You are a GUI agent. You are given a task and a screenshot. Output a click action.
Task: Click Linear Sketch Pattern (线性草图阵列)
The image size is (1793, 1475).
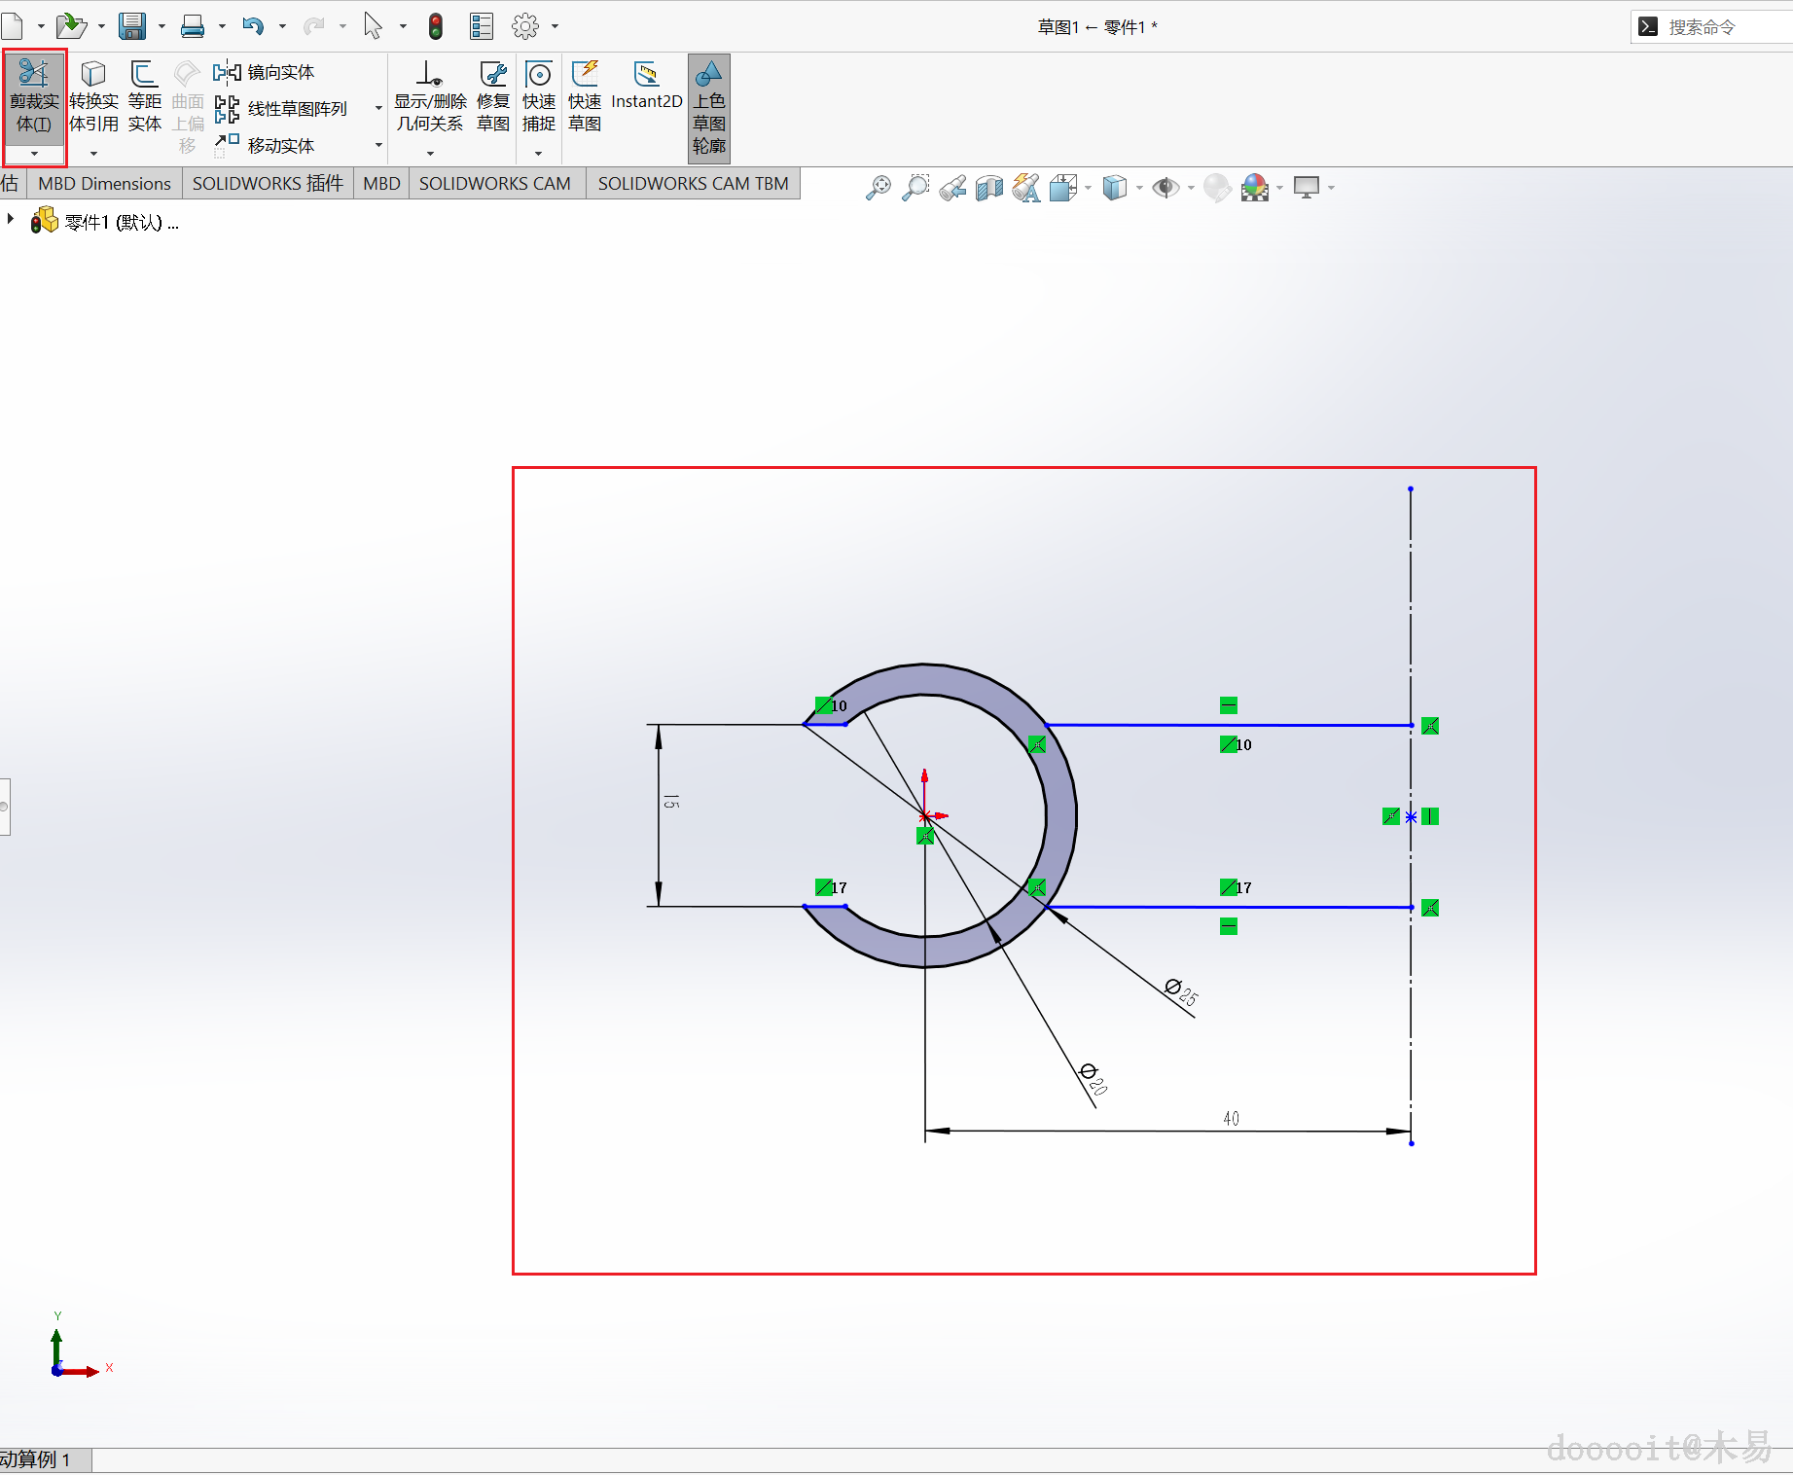(x=282, y=109)
